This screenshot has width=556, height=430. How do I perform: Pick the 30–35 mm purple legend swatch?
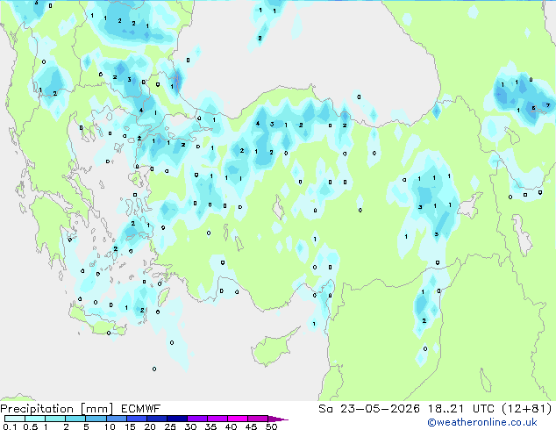(197, 419)
